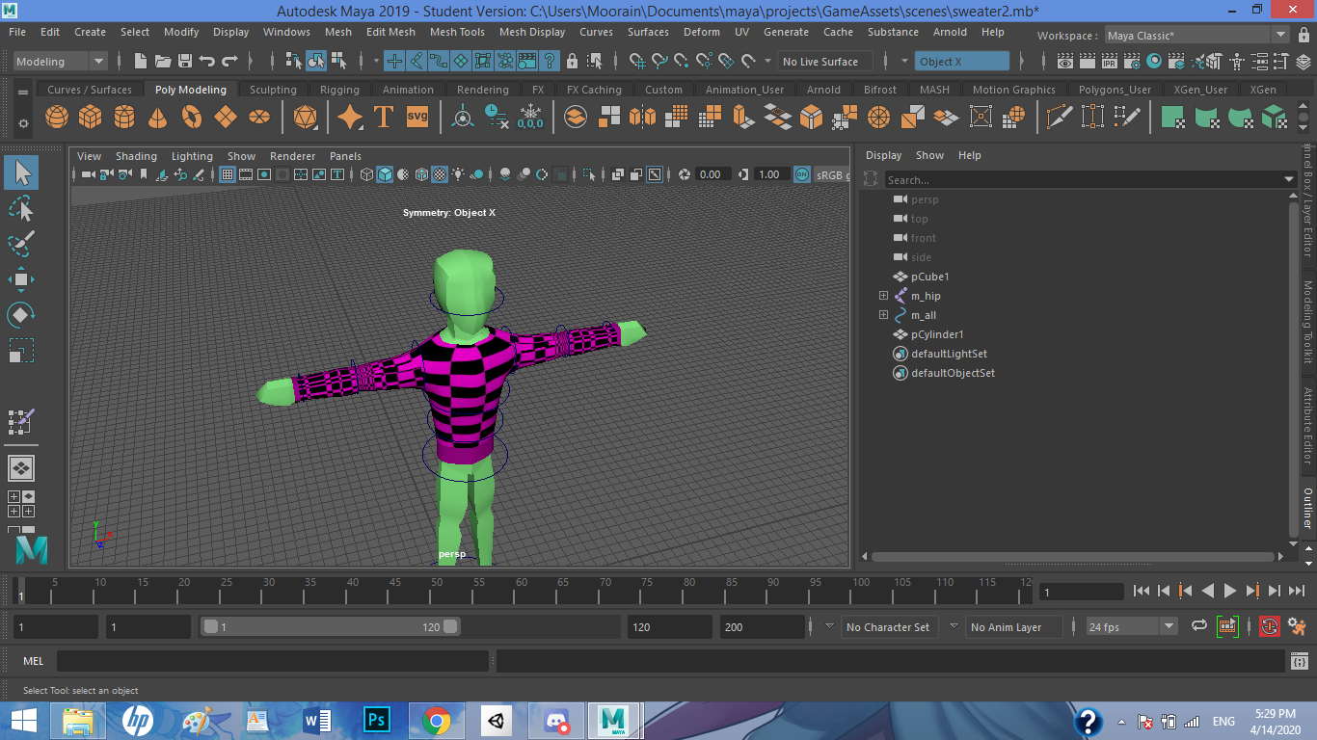Click the Open Scene folder icon
Screen dimensions: 1317x740
tap(163, 61)
